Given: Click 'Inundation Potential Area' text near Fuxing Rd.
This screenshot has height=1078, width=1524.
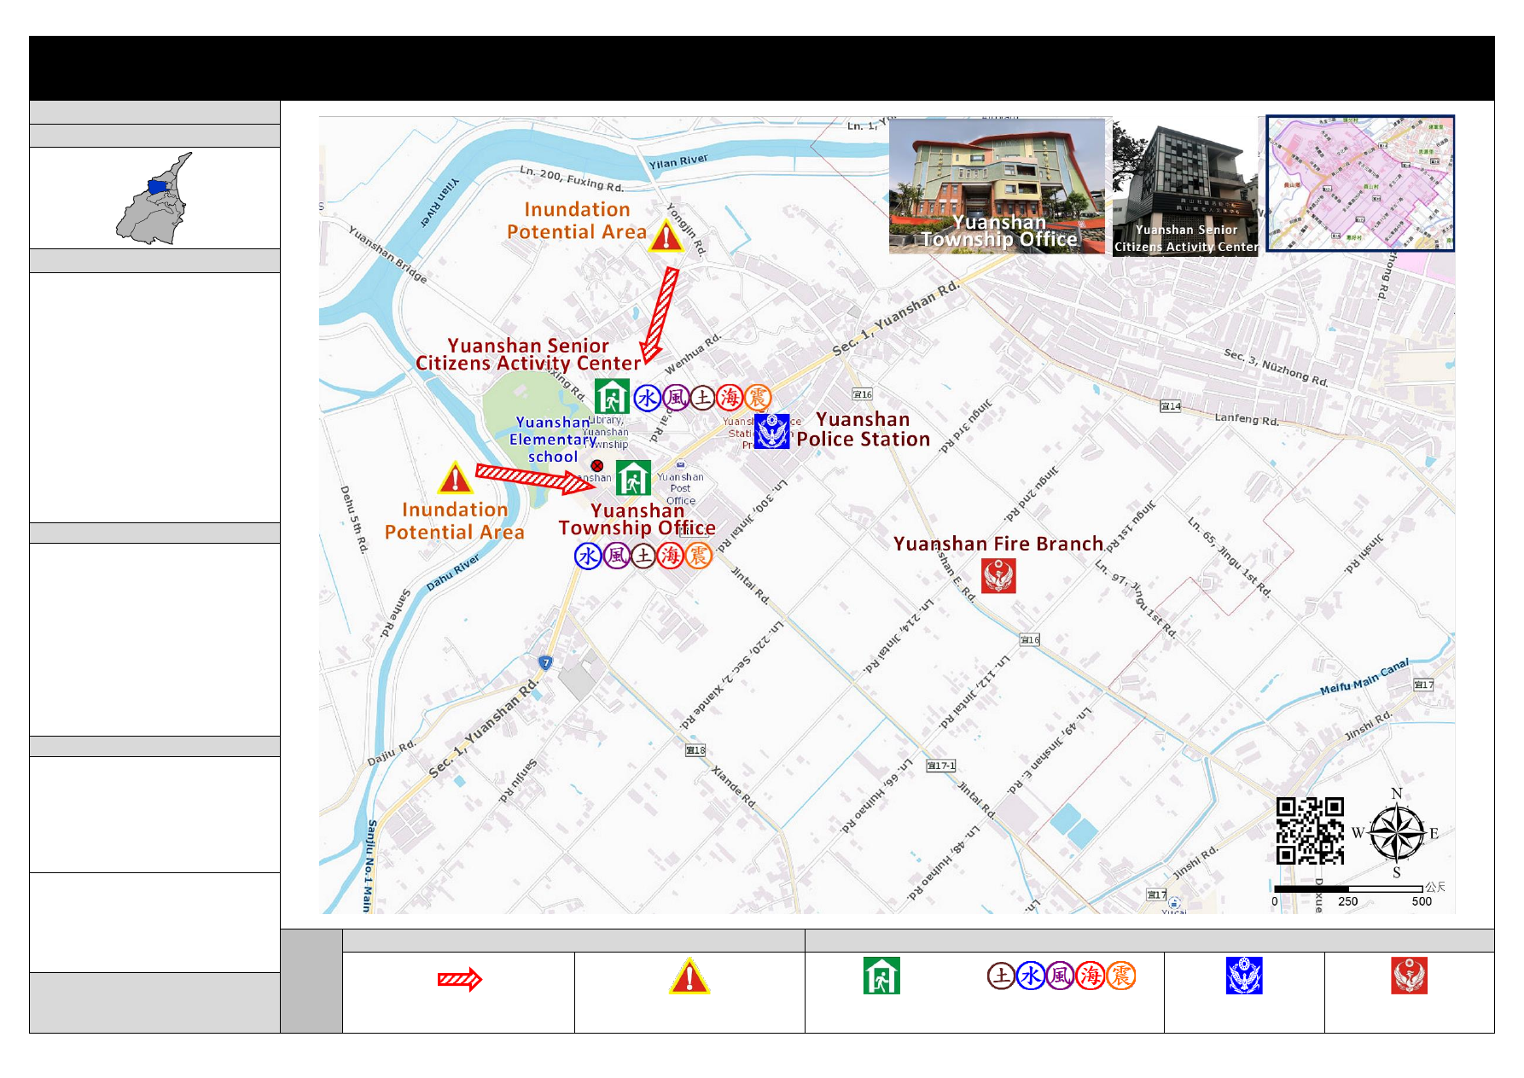Looking at the screenshot, I should pyautogui.click(x=577, y=221).
